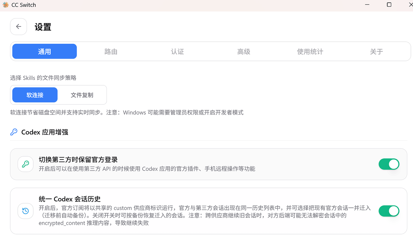Click the history clock icon in 统一 Codex 会话历史 card
Image resolution: width=413 pixels, height=238 pixels.
pos(25,211)
